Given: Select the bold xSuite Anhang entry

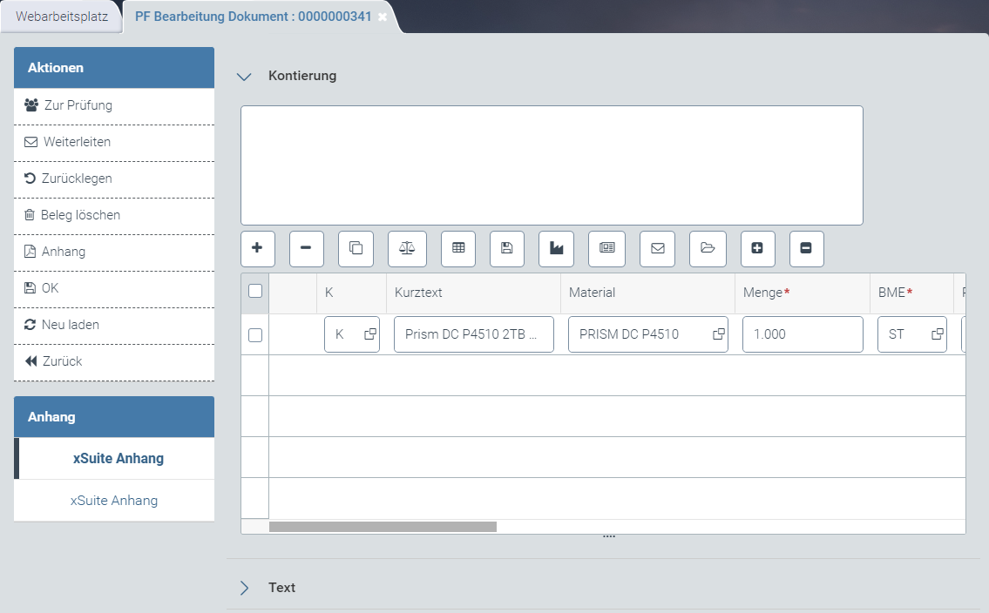Looking at the screenshot, I should [x=118, y=458].
